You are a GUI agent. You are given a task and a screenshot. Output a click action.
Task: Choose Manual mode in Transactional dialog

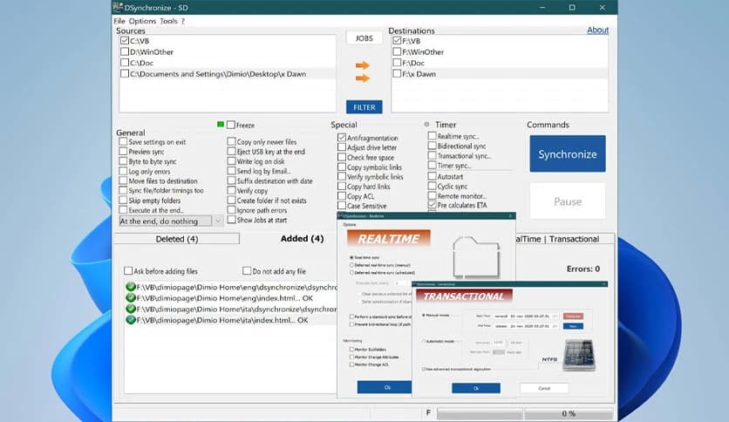point(424,315)
